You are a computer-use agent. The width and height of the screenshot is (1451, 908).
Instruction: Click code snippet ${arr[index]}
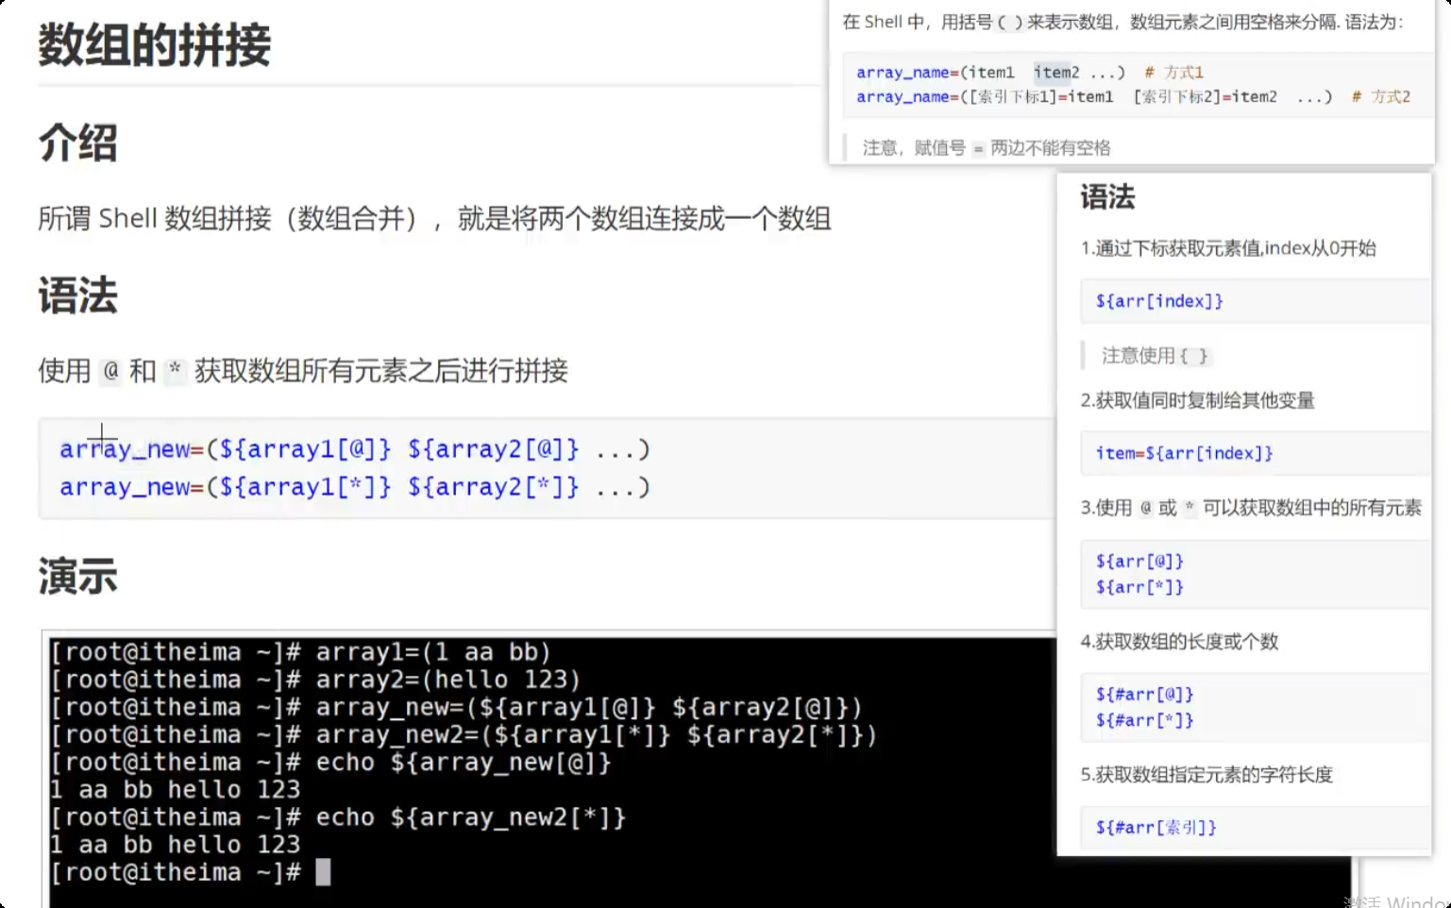coord(1159,301)
